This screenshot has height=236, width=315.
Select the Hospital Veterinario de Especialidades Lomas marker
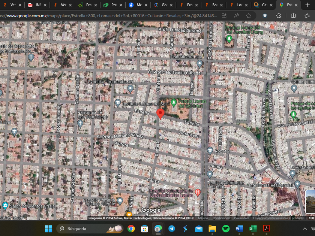pos(198,193)
